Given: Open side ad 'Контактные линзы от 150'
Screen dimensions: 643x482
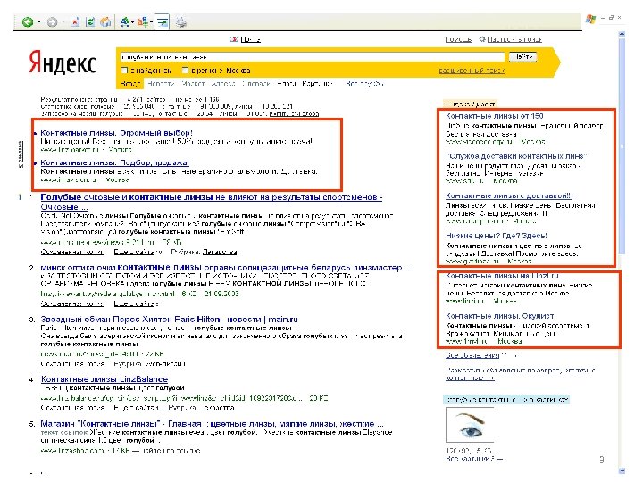Looking at the screenshot, I should pyautogui.click(x=495, y=116).
